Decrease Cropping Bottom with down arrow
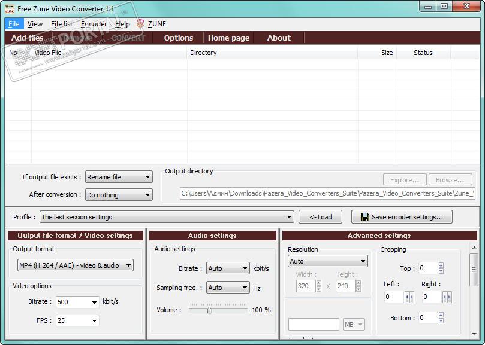Image resolution: width=485 pixels, height=345 pixels. pyautogui.click(x=441, y=321)
